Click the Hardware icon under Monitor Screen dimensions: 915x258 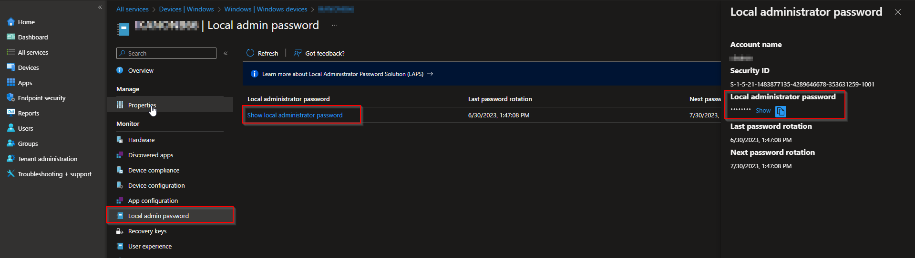tap(120, 140)
